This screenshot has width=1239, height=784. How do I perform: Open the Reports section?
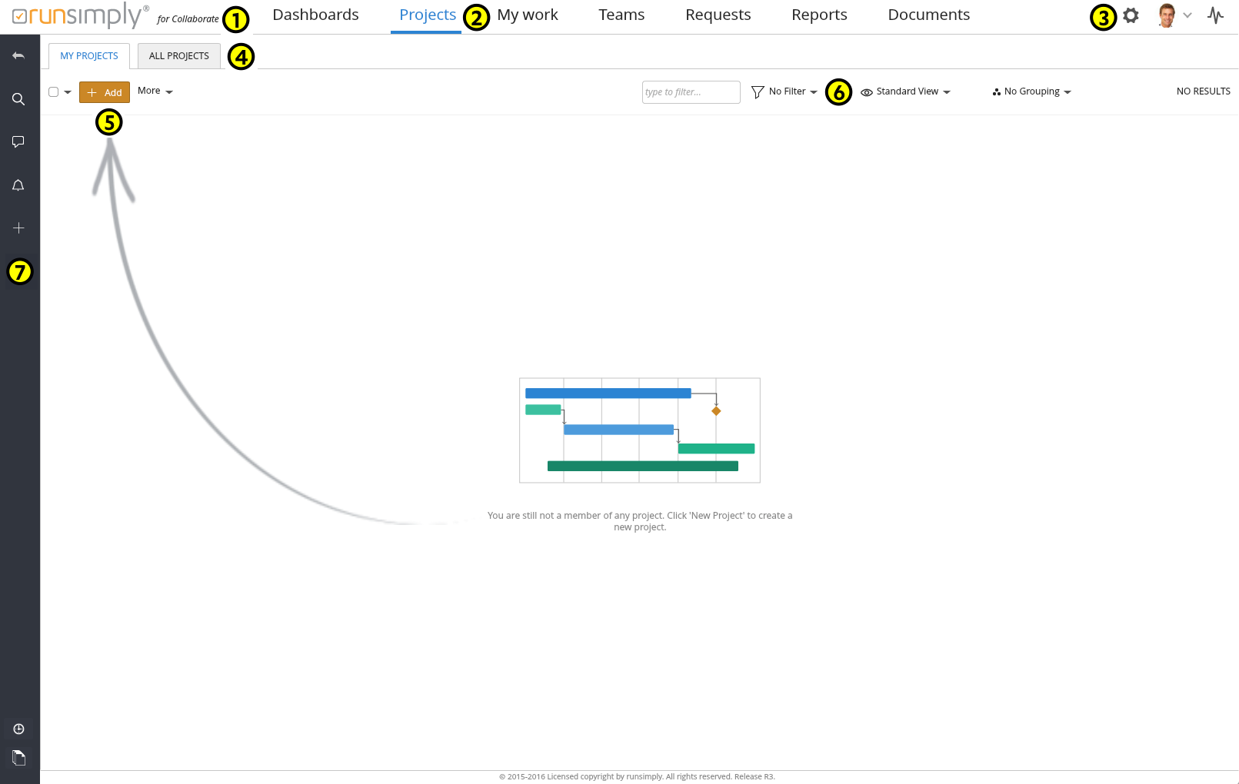coord(819,15)
